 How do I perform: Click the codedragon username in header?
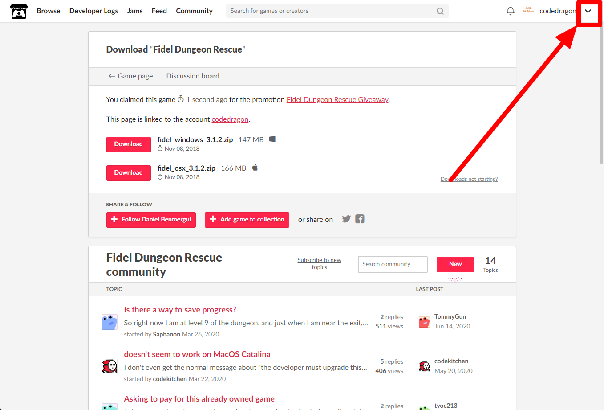[x=558, y=11]
